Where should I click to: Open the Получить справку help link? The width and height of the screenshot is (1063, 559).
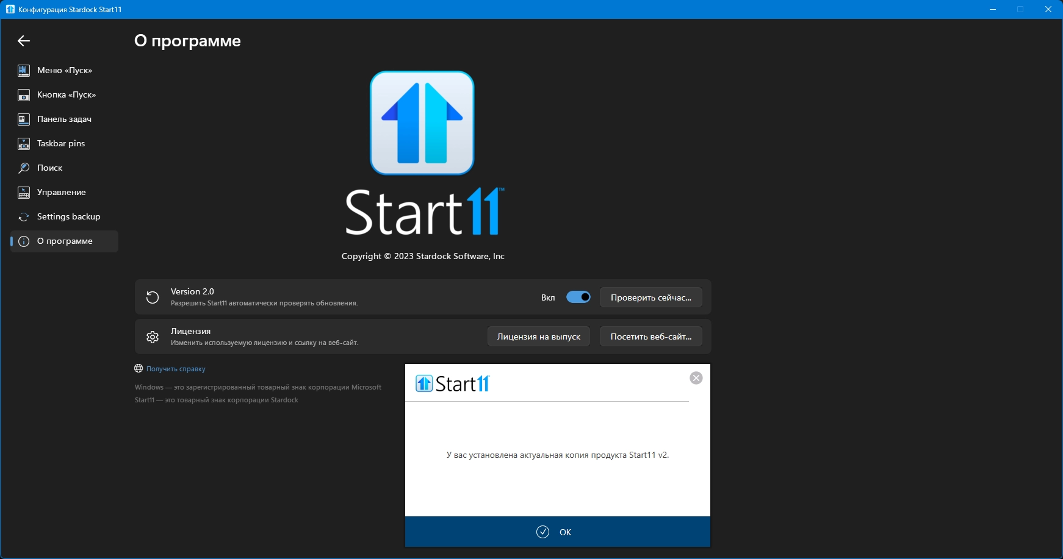tap(176, 369)
